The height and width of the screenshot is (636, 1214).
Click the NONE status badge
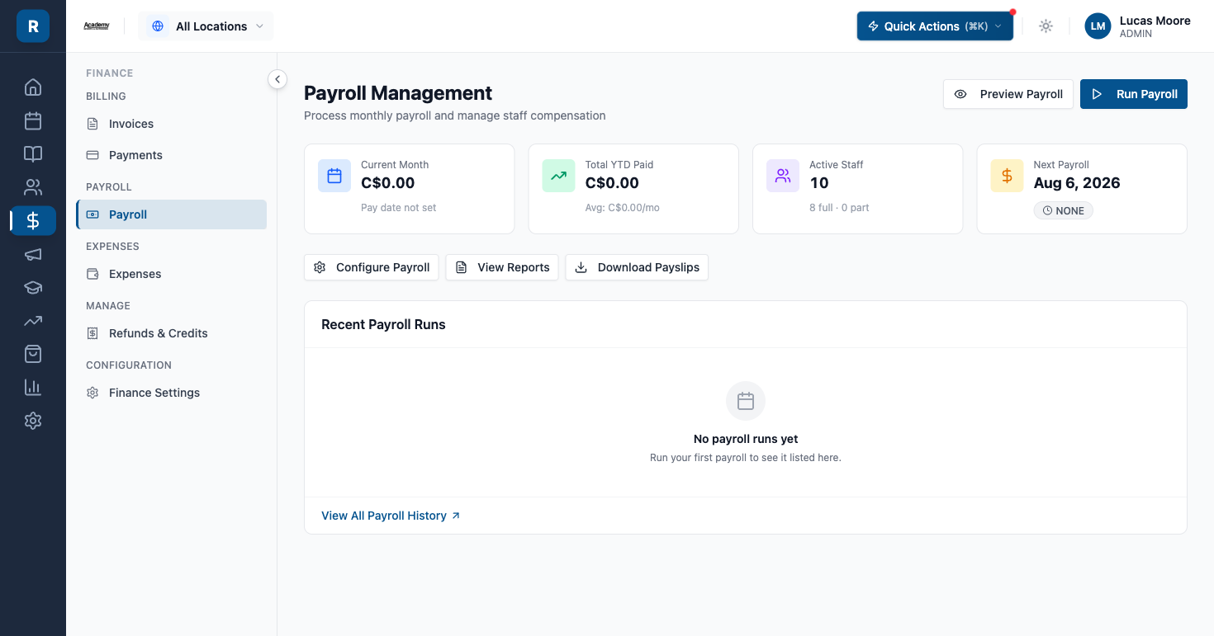click(x=1064, y=210)
